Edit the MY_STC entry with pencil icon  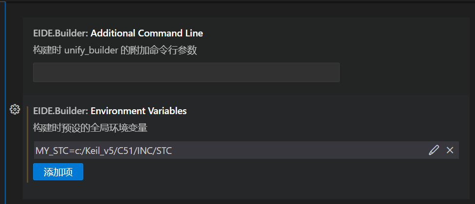pos(434,150)
